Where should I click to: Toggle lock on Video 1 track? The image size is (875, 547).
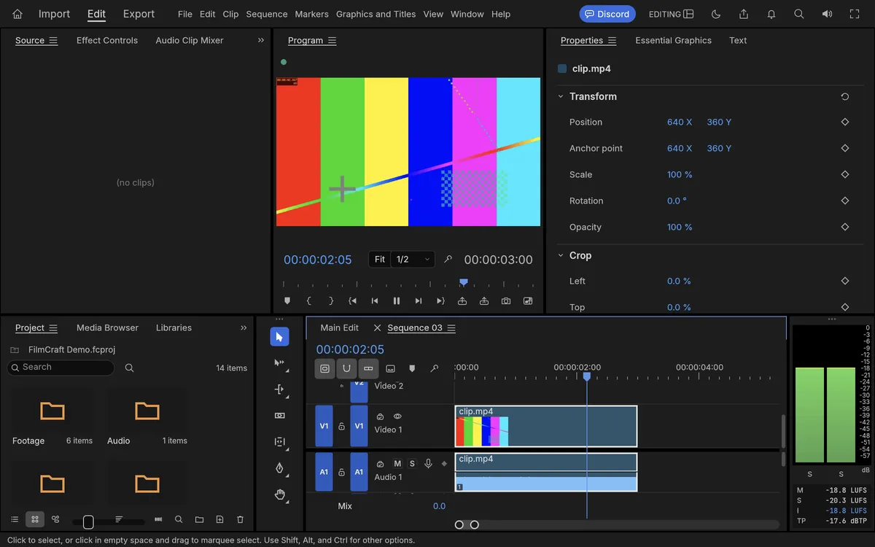click(x=341, y=426)
